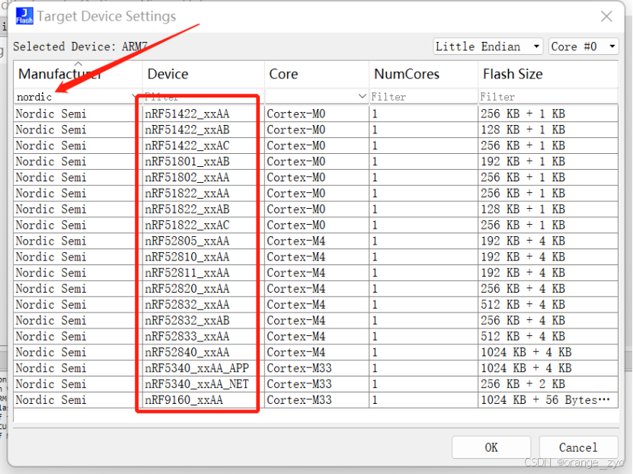This screenshot has width=633, height=474.
Task: Click flash size in the nRF52832_xxAA row
Action: click(523, 304)
